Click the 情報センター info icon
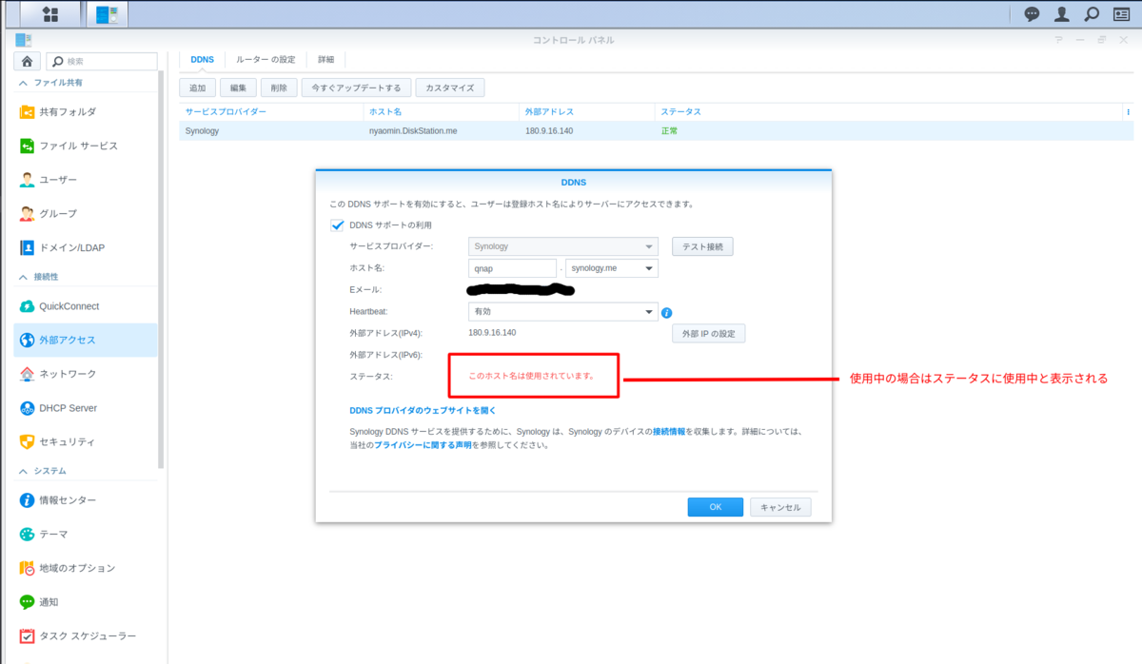This screenshot has width=1142, height=664. (x=28, y=500)
